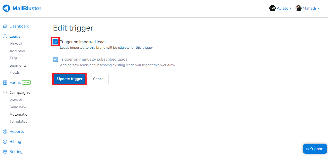Click the Update trigger button

(x=69, y=79)
